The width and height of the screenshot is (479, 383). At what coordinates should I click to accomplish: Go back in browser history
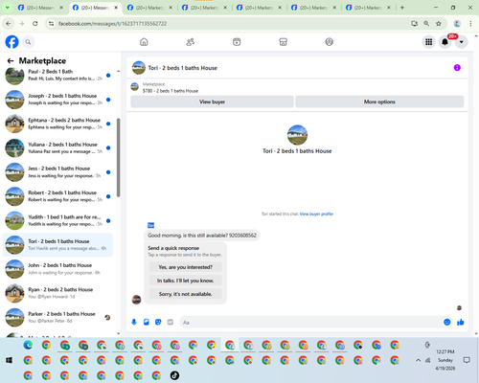[9, 23]
